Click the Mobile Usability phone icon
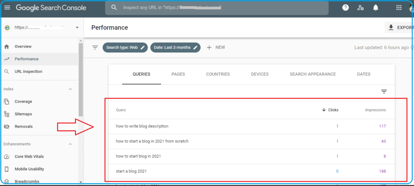The height and width of the screenshot is (186, 414). tap(7, 169)
